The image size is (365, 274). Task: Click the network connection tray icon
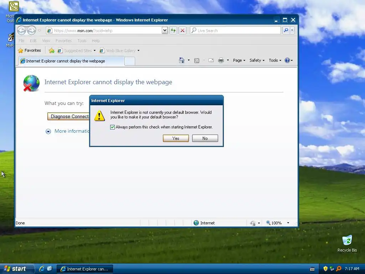tap(332, 269)
